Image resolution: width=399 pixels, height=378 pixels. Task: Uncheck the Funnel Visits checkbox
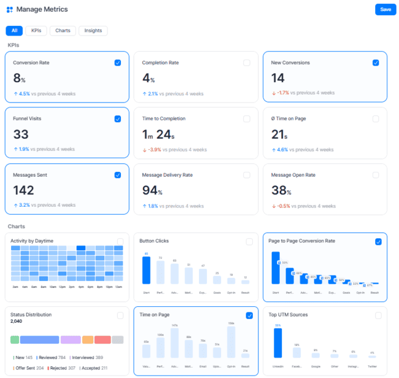click(118, 119)
